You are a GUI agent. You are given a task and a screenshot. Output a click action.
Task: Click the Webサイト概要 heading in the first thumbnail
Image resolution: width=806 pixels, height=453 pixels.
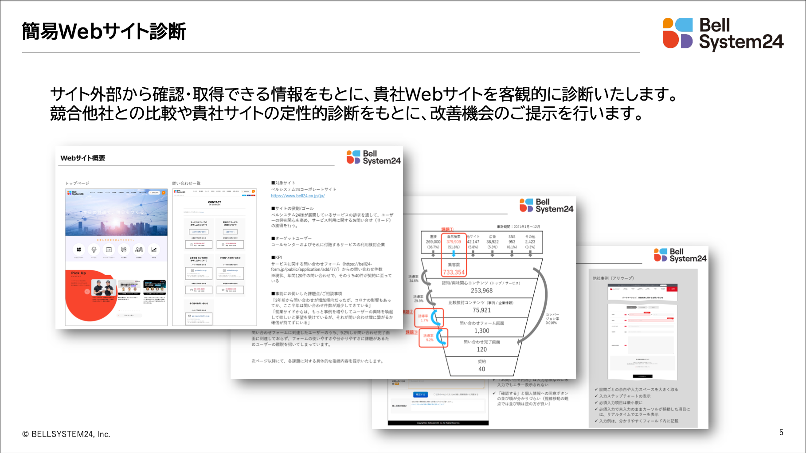coord(83,158)
